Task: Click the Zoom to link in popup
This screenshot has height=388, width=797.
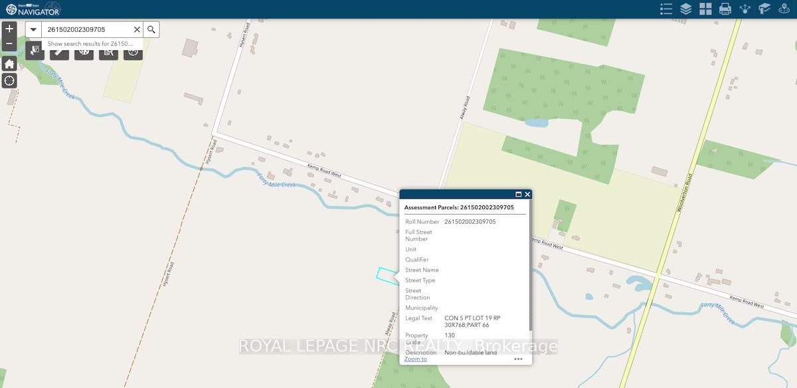Action: 415,359
